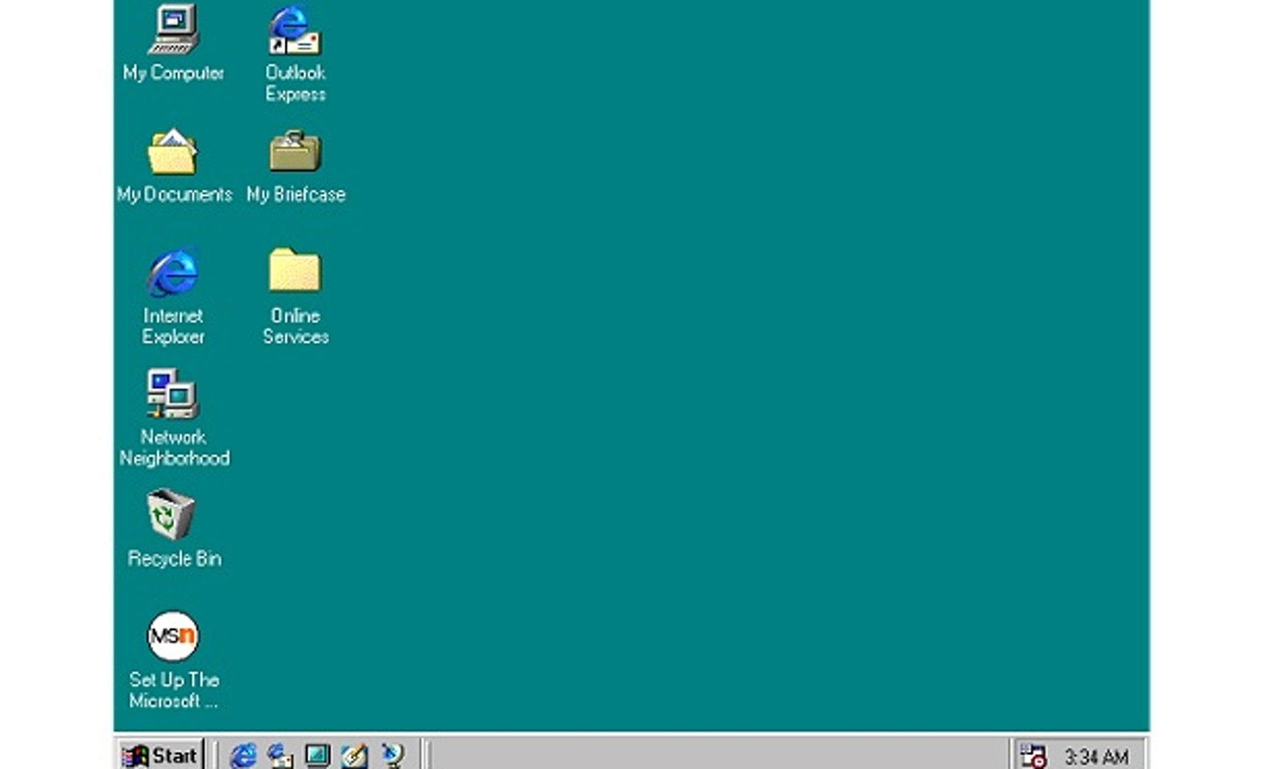
Task: Open the Start menu
Action: [x=160, y=754]
